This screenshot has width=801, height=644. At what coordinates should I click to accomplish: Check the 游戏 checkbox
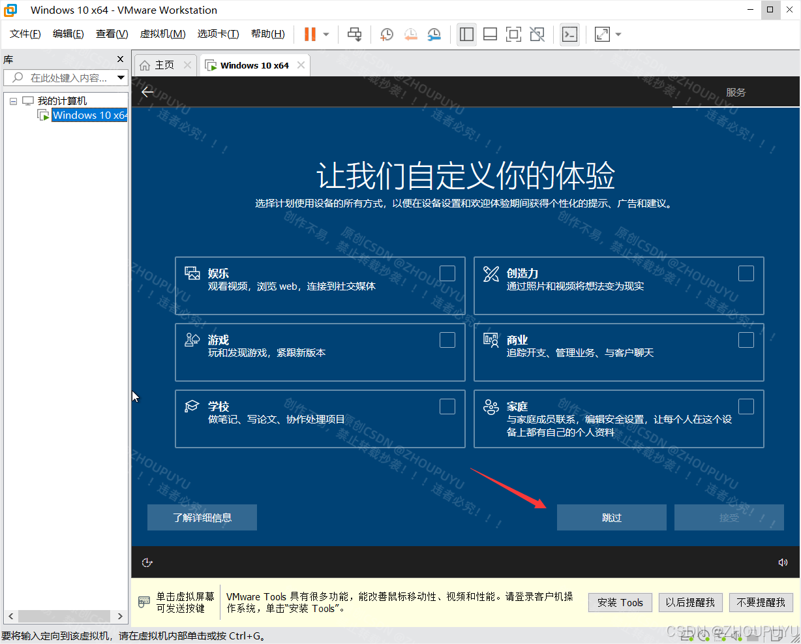(447, 340)
